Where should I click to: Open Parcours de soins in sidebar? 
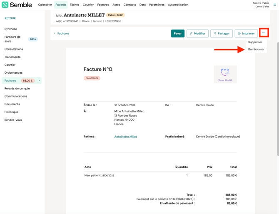coord(12,39)
